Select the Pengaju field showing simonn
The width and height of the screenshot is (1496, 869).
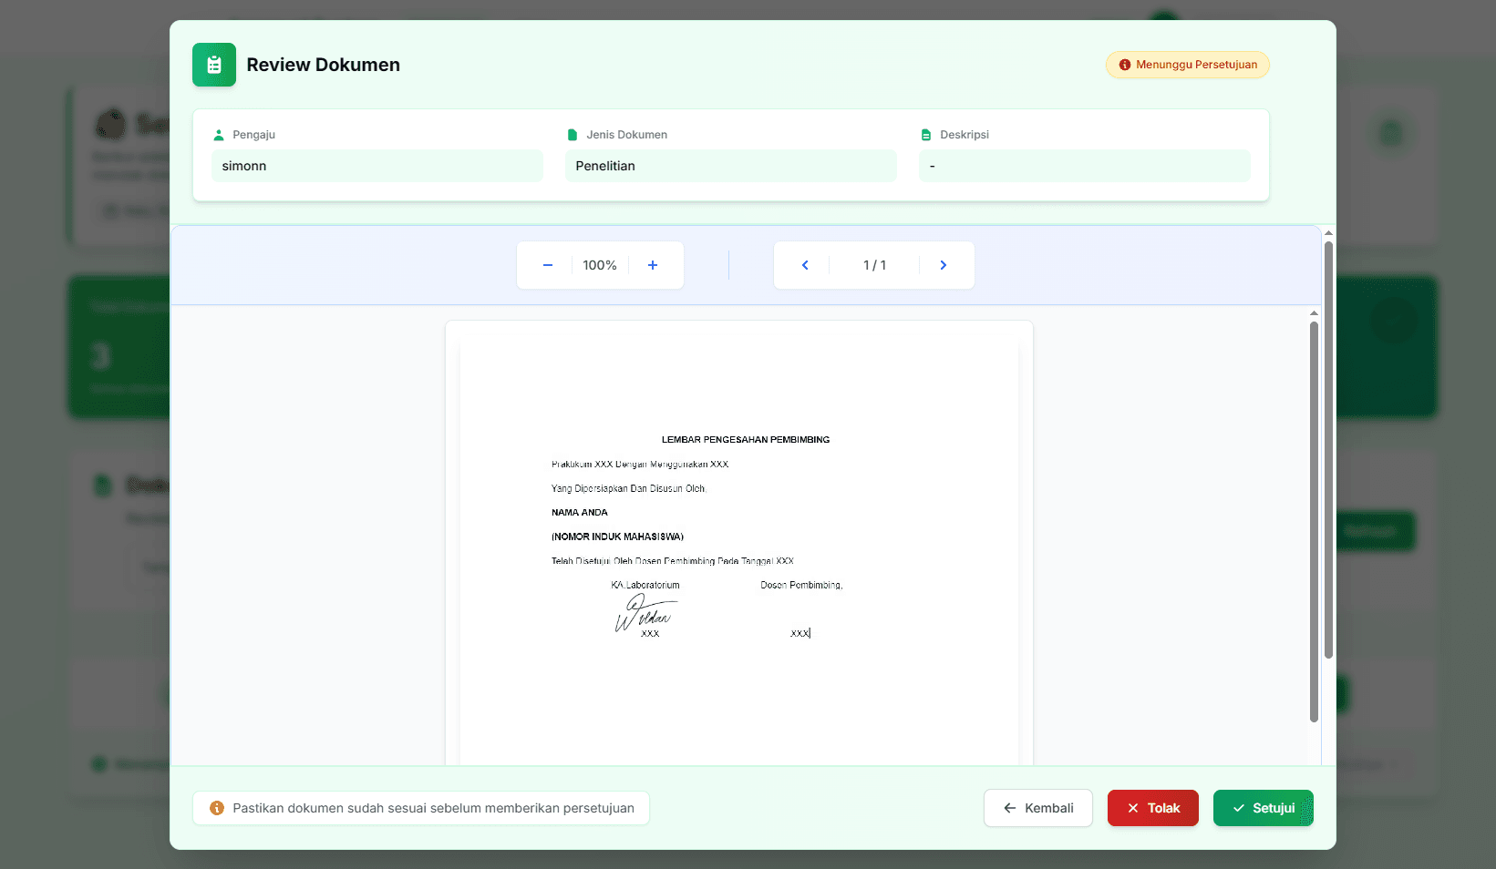(x=377, y=166)
